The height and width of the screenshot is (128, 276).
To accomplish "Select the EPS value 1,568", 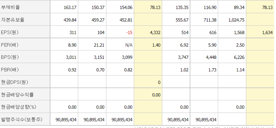I will (239, 32).
